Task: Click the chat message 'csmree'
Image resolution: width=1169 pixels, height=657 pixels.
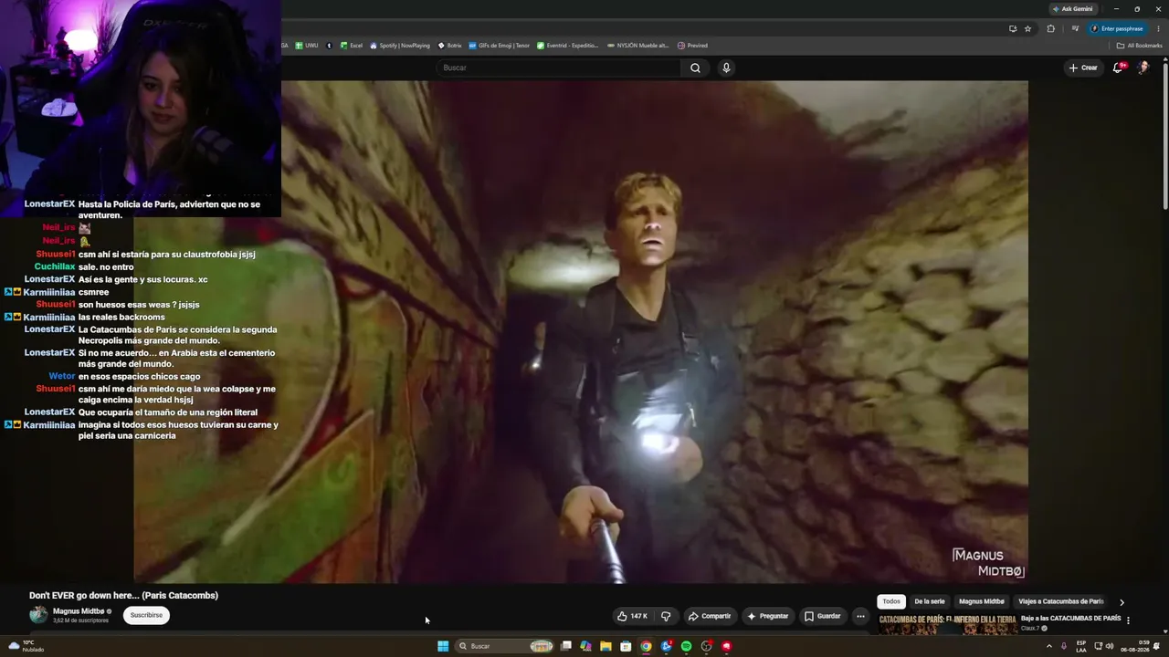Action: pos(93,292)
